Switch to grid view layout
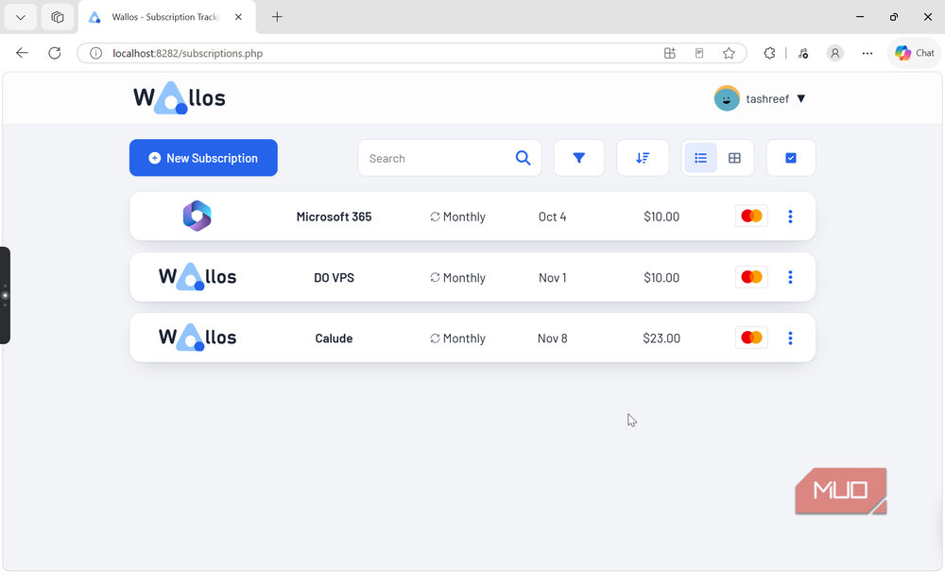Viewport: 945px width, 573px height. click(x=734, y=158)
